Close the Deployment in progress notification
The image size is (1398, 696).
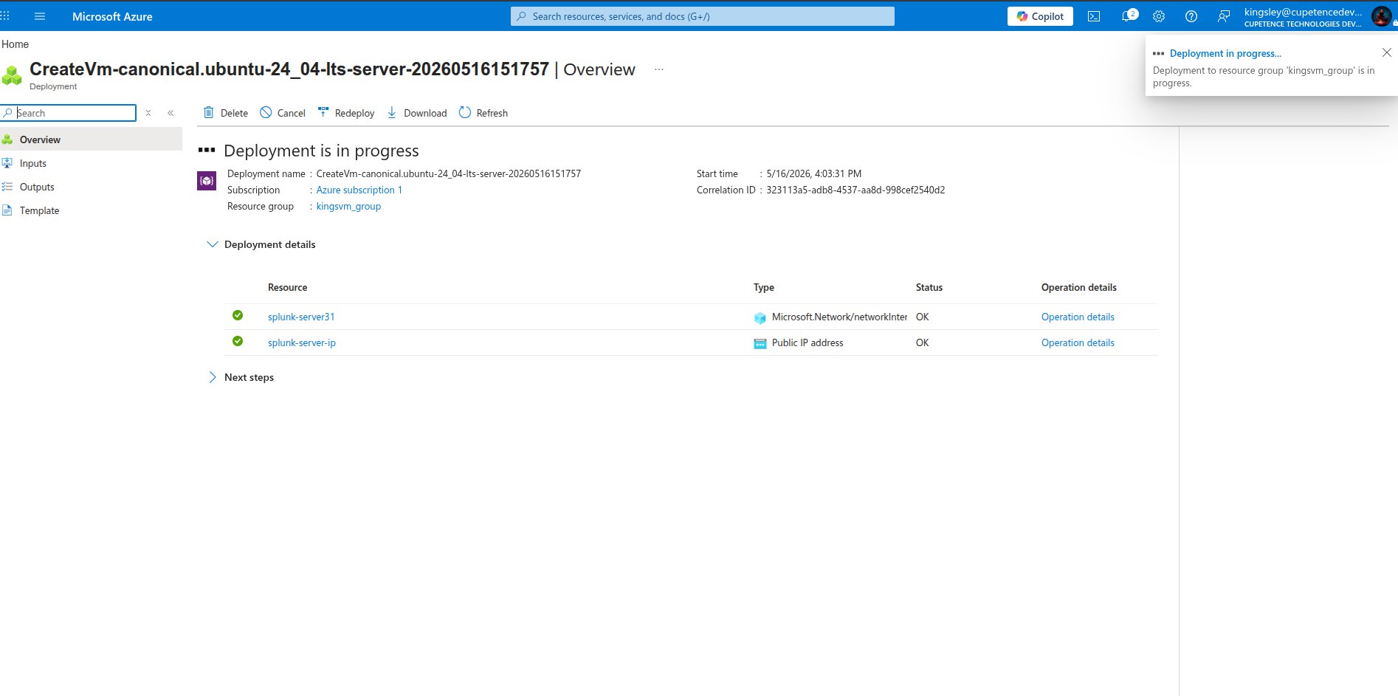coord(1386,52)
